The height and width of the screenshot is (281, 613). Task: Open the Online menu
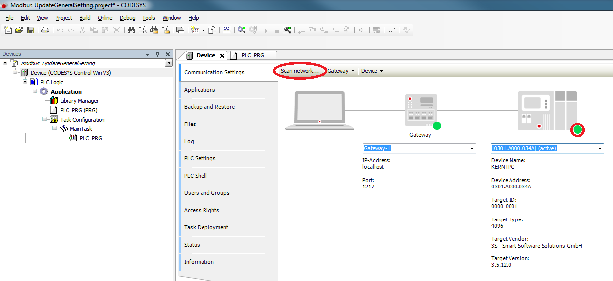[105, 18]
